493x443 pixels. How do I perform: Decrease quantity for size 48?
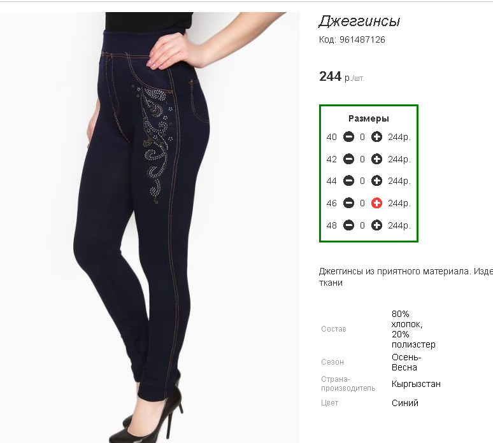click(348, 225)
